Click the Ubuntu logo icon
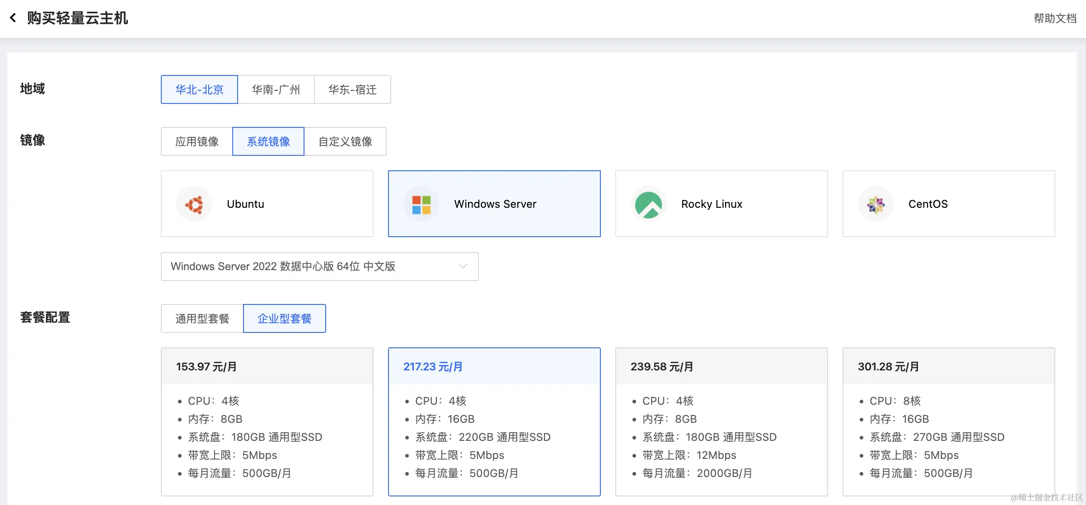The height and width of the screenshot is (505, 1086). coord(194,204)
